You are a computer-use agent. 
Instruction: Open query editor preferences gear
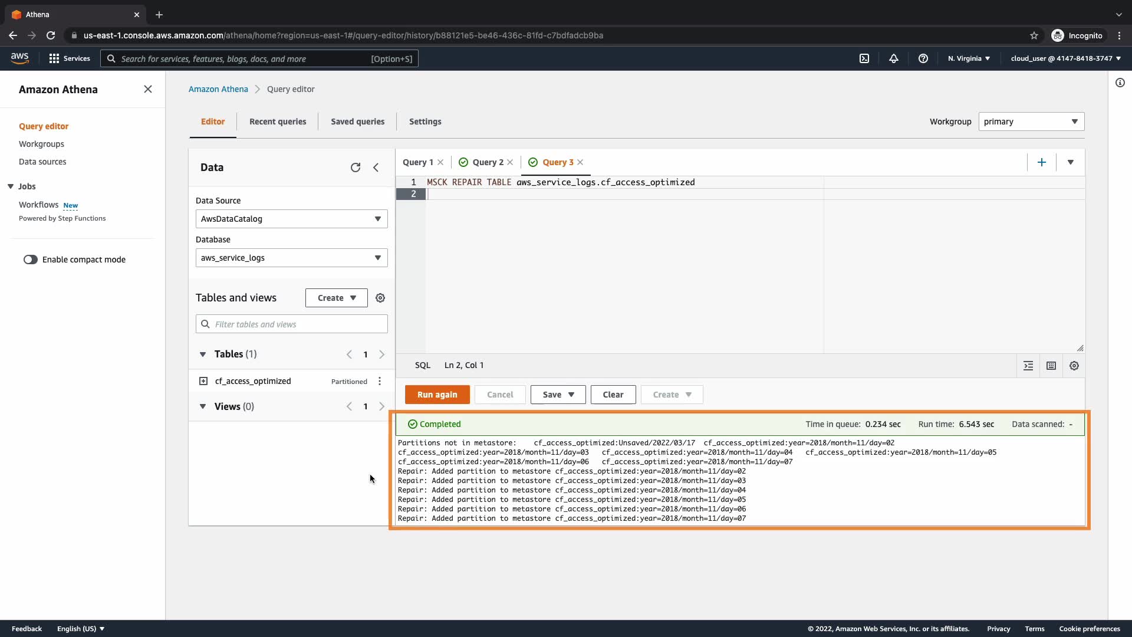tap(1074, 366)
